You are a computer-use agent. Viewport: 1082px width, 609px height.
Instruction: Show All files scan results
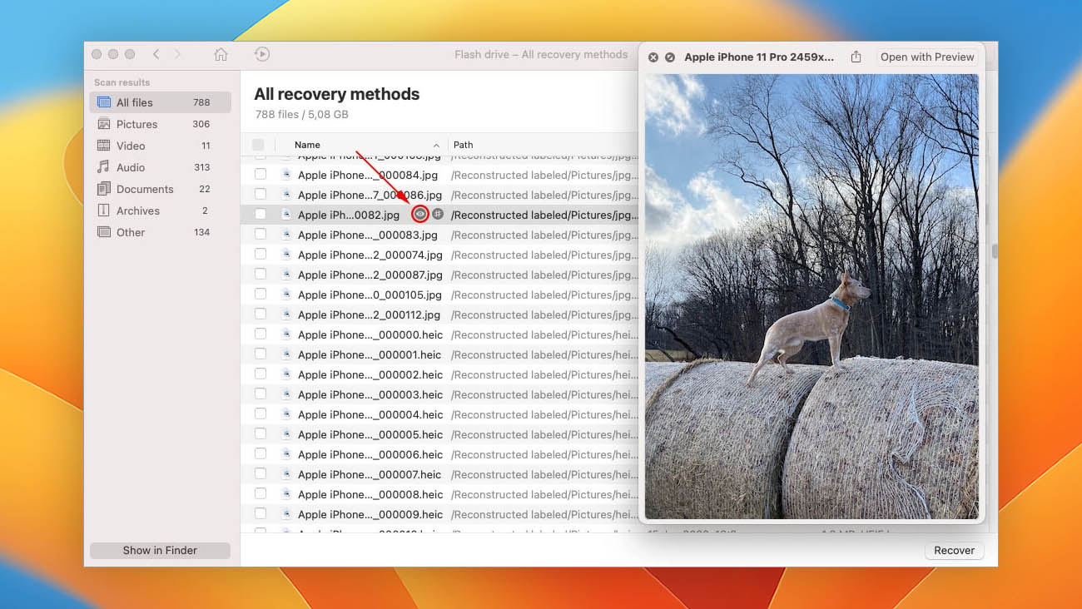tap(160, 102)
